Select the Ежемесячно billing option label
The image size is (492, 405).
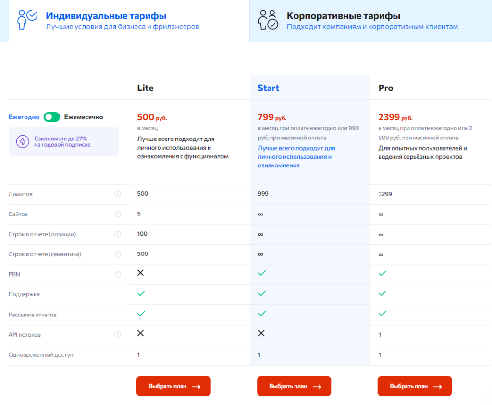pyautogui.click(x=84, y=117)
